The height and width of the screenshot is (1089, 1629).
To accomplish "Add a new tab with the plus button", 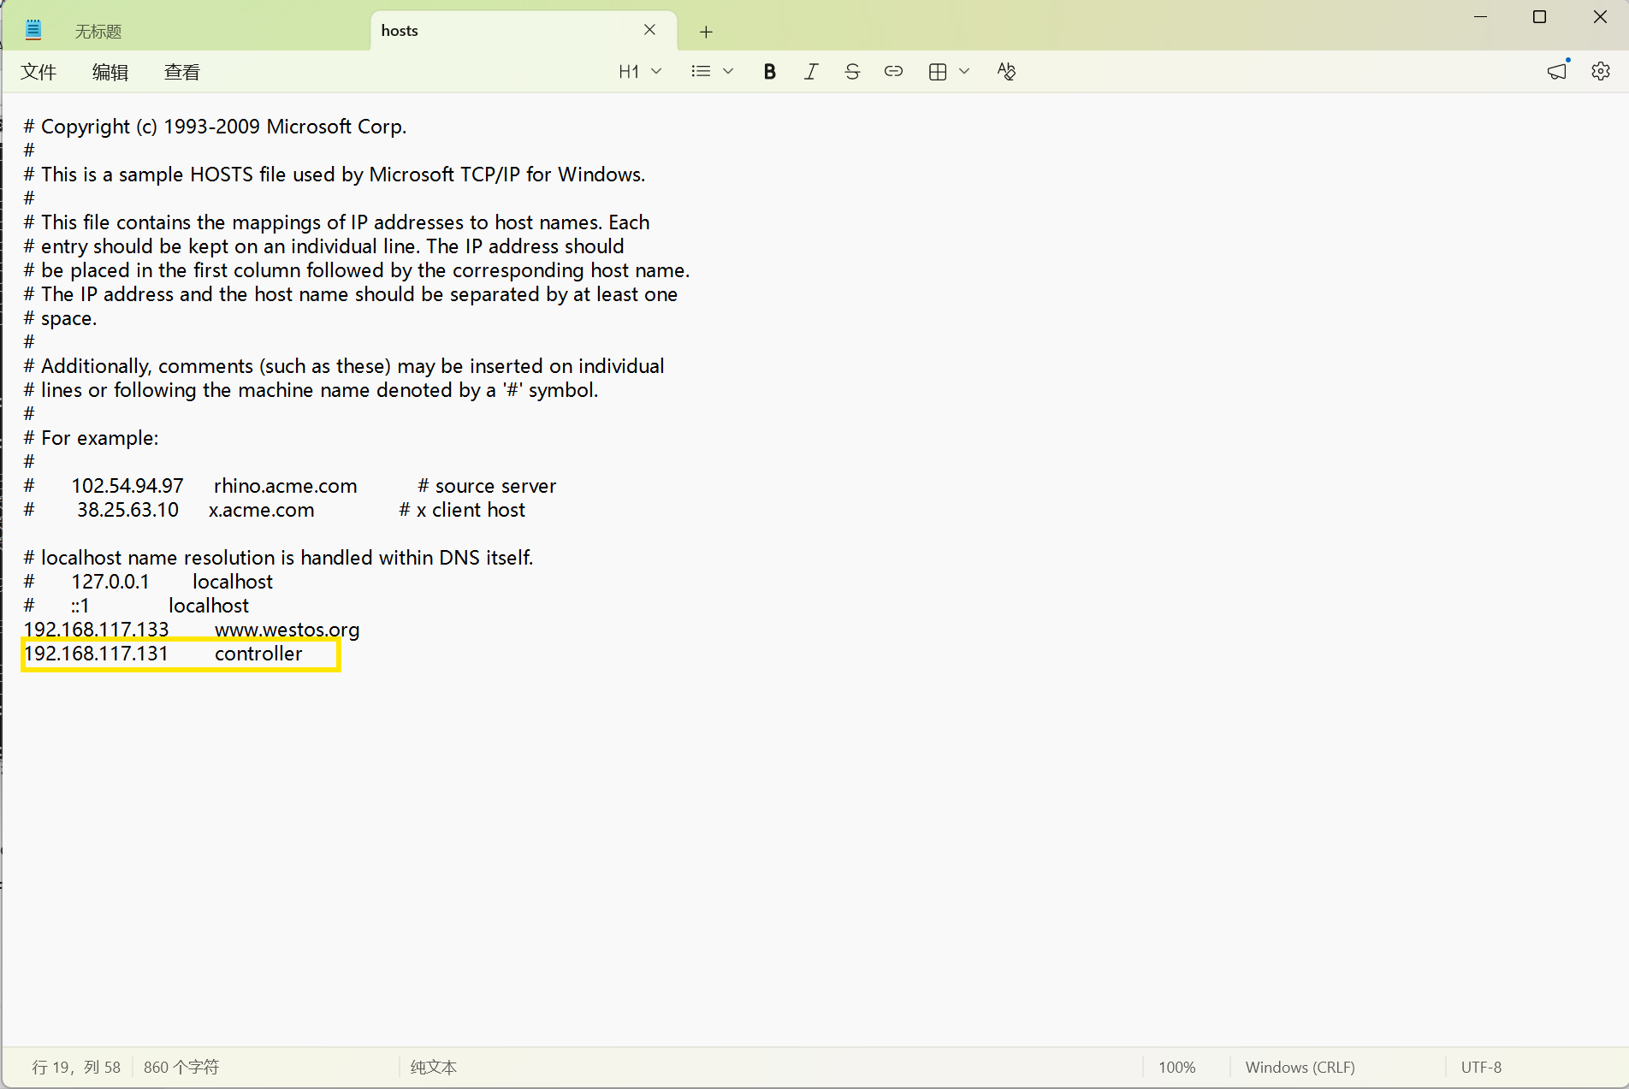I will 706,32.
